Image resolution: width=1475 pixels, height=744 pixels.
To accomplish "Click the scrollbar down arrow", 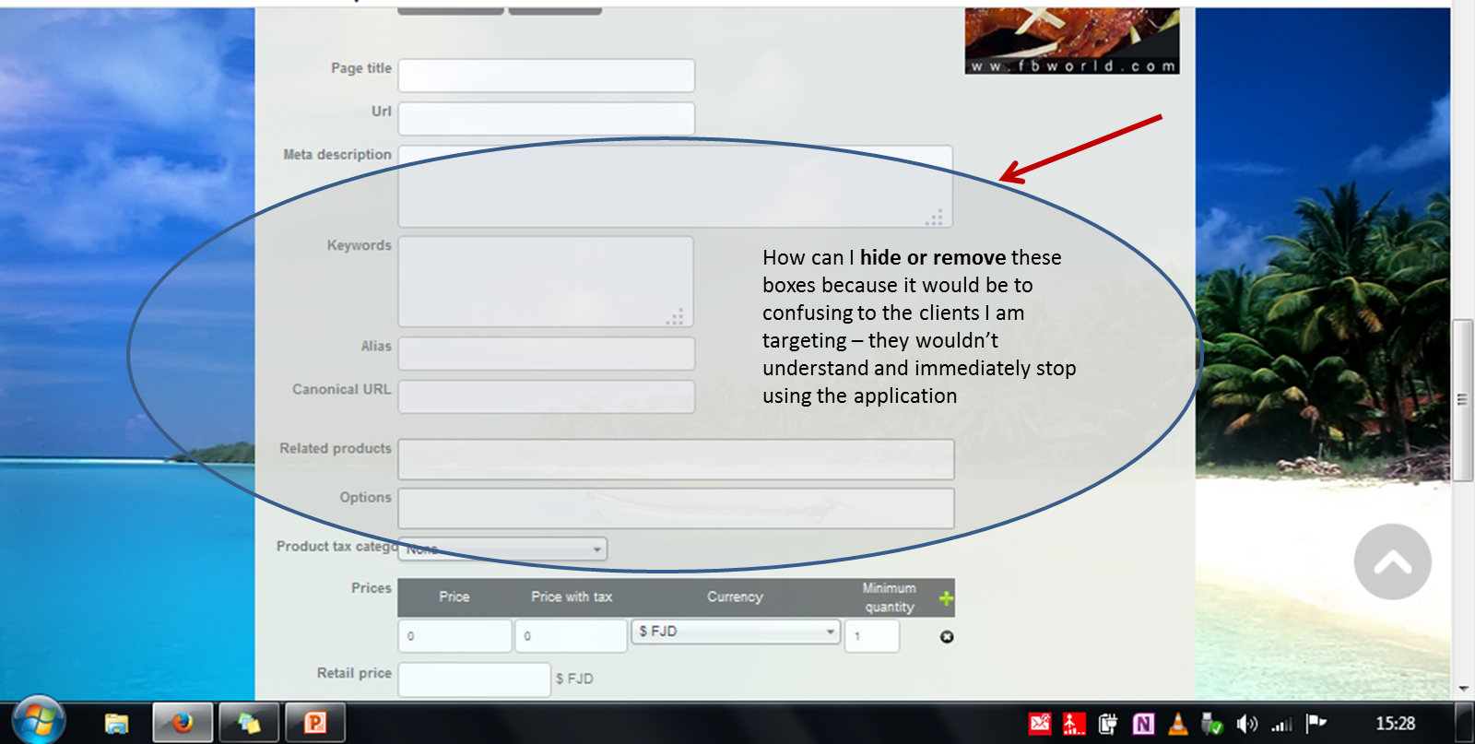I will pyautogui.click(x=1463, y=689).
